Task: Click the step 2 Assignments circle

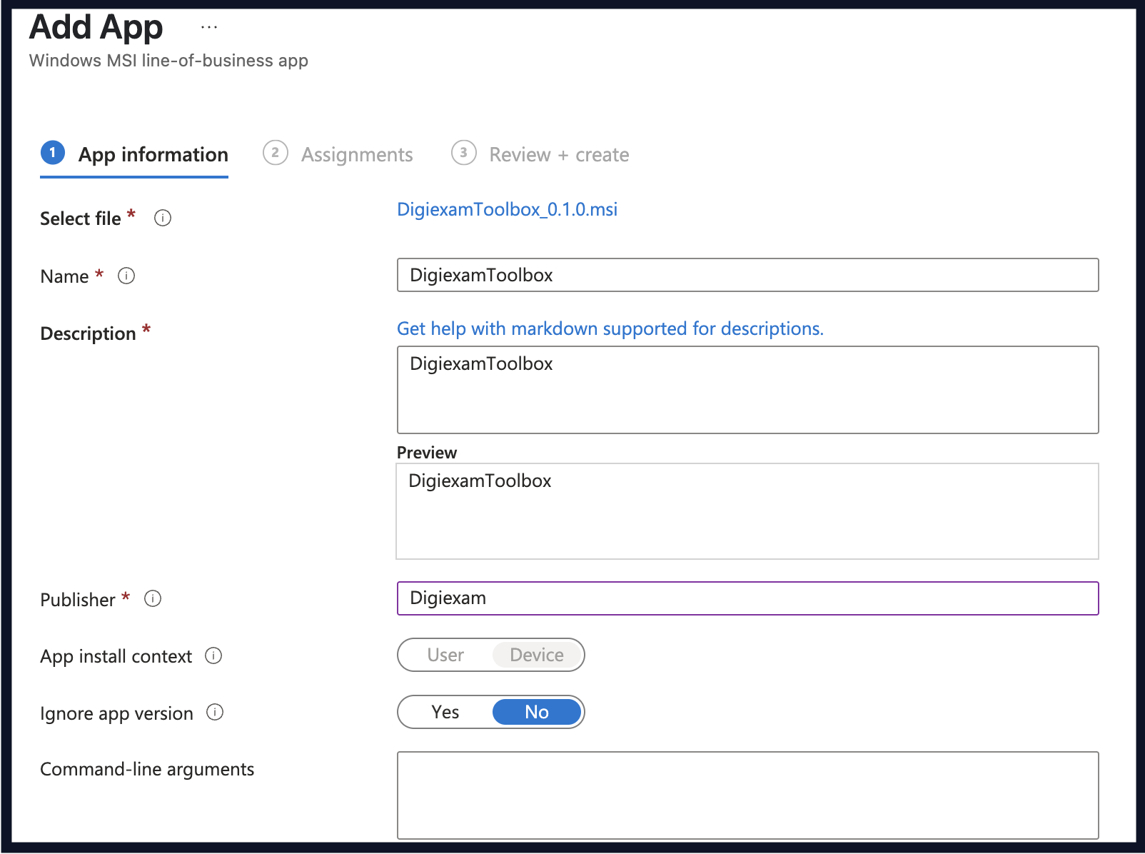Action: [276, 154]
